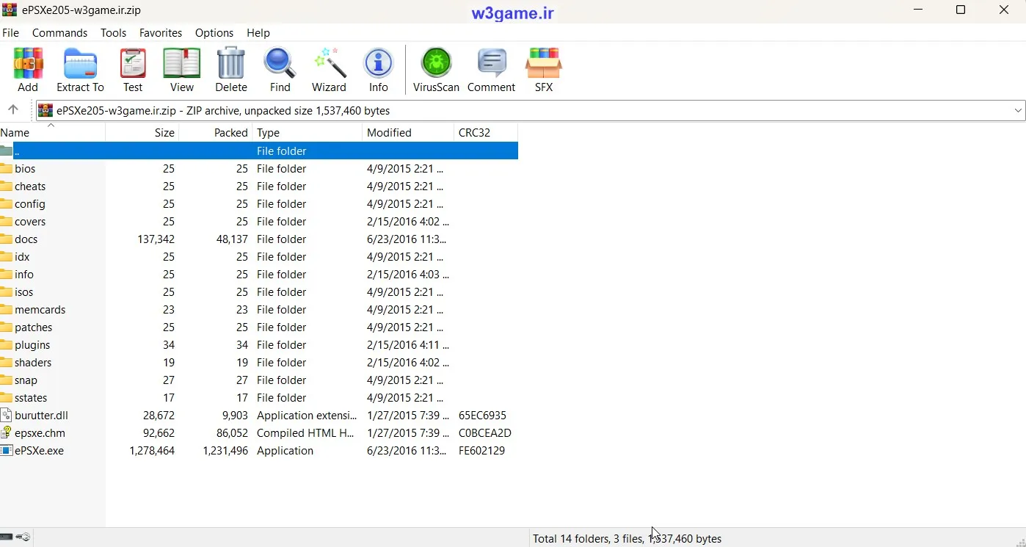Run the Test archive tool
The height and width of the screenshot is (547, 1026).
pos(133,64)
